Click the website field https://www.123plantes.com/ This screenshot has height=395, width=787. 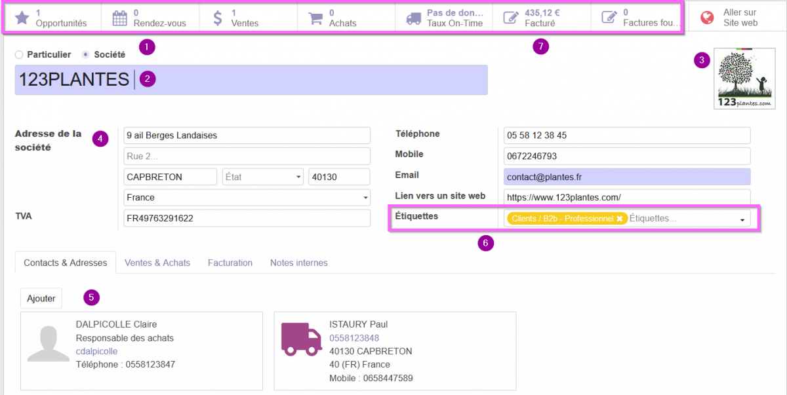[627, 197]
